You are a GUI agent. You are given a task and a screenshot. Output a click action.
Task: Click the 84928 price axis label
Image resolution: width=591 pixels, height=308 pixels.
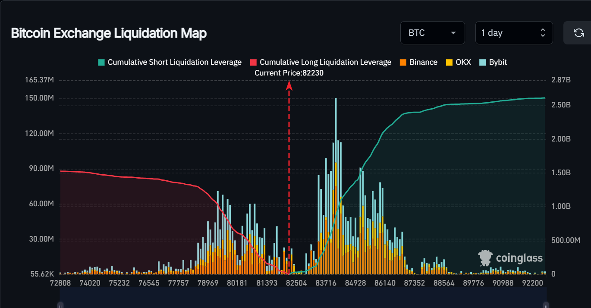click(355, 283)
